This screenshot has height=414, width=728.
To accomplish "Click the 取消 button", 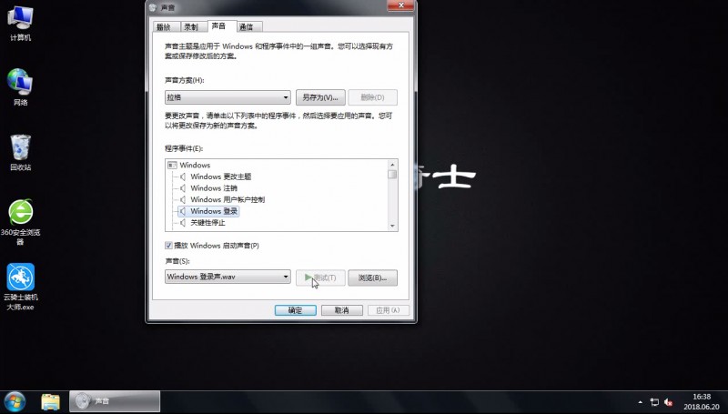I will click(342, 310).
